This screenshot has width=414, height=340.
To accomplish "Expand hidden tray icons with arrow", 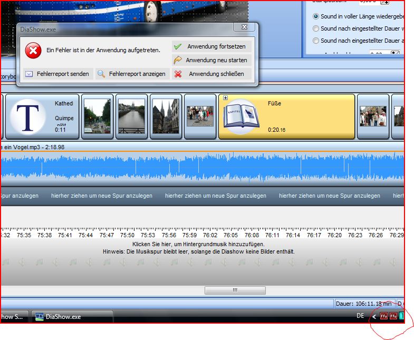I will (374, 317).
